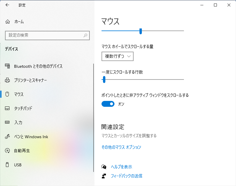Click the マウス ホイールでスクロールする量 label

pyautogui.click(x=127, y=47)
